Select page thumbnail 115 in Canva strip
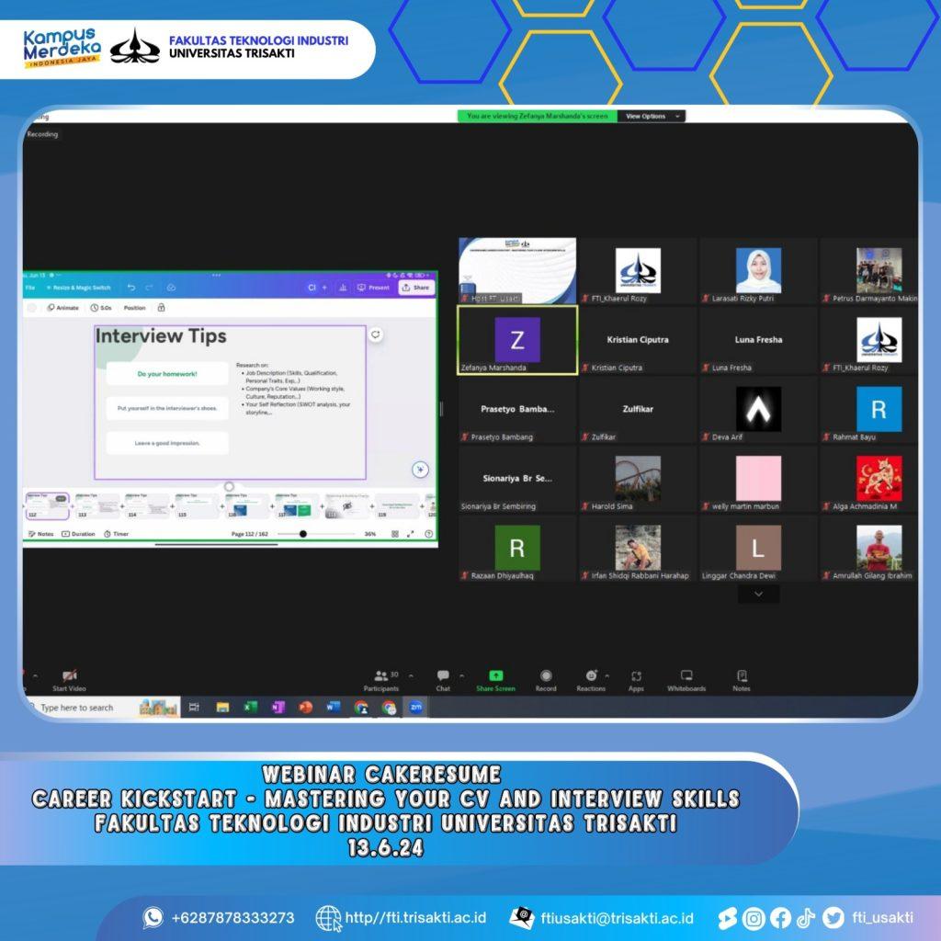941x941 pixels. [x=198, y=505]
